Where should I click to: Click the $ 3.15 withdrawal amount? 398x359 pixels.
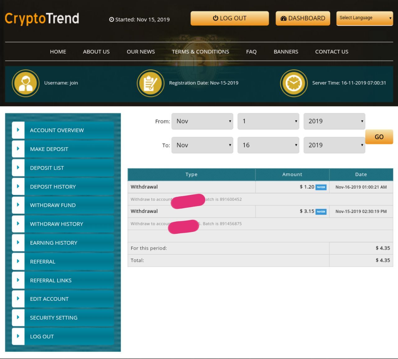coord(307,211)
